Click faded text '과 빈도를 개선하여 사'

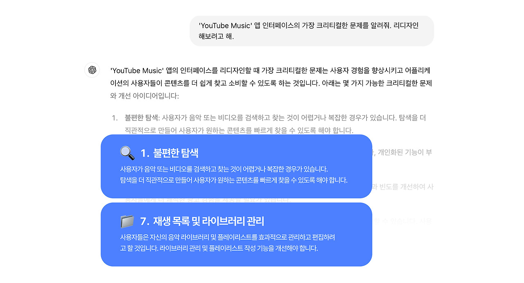pyautogui.click(x=403, y=187)
